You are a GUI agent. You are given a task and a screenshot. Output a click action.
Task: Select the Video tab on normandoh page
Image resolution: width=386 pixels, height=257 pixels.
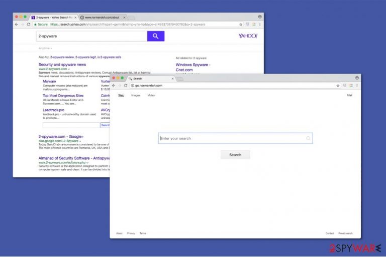151,95
